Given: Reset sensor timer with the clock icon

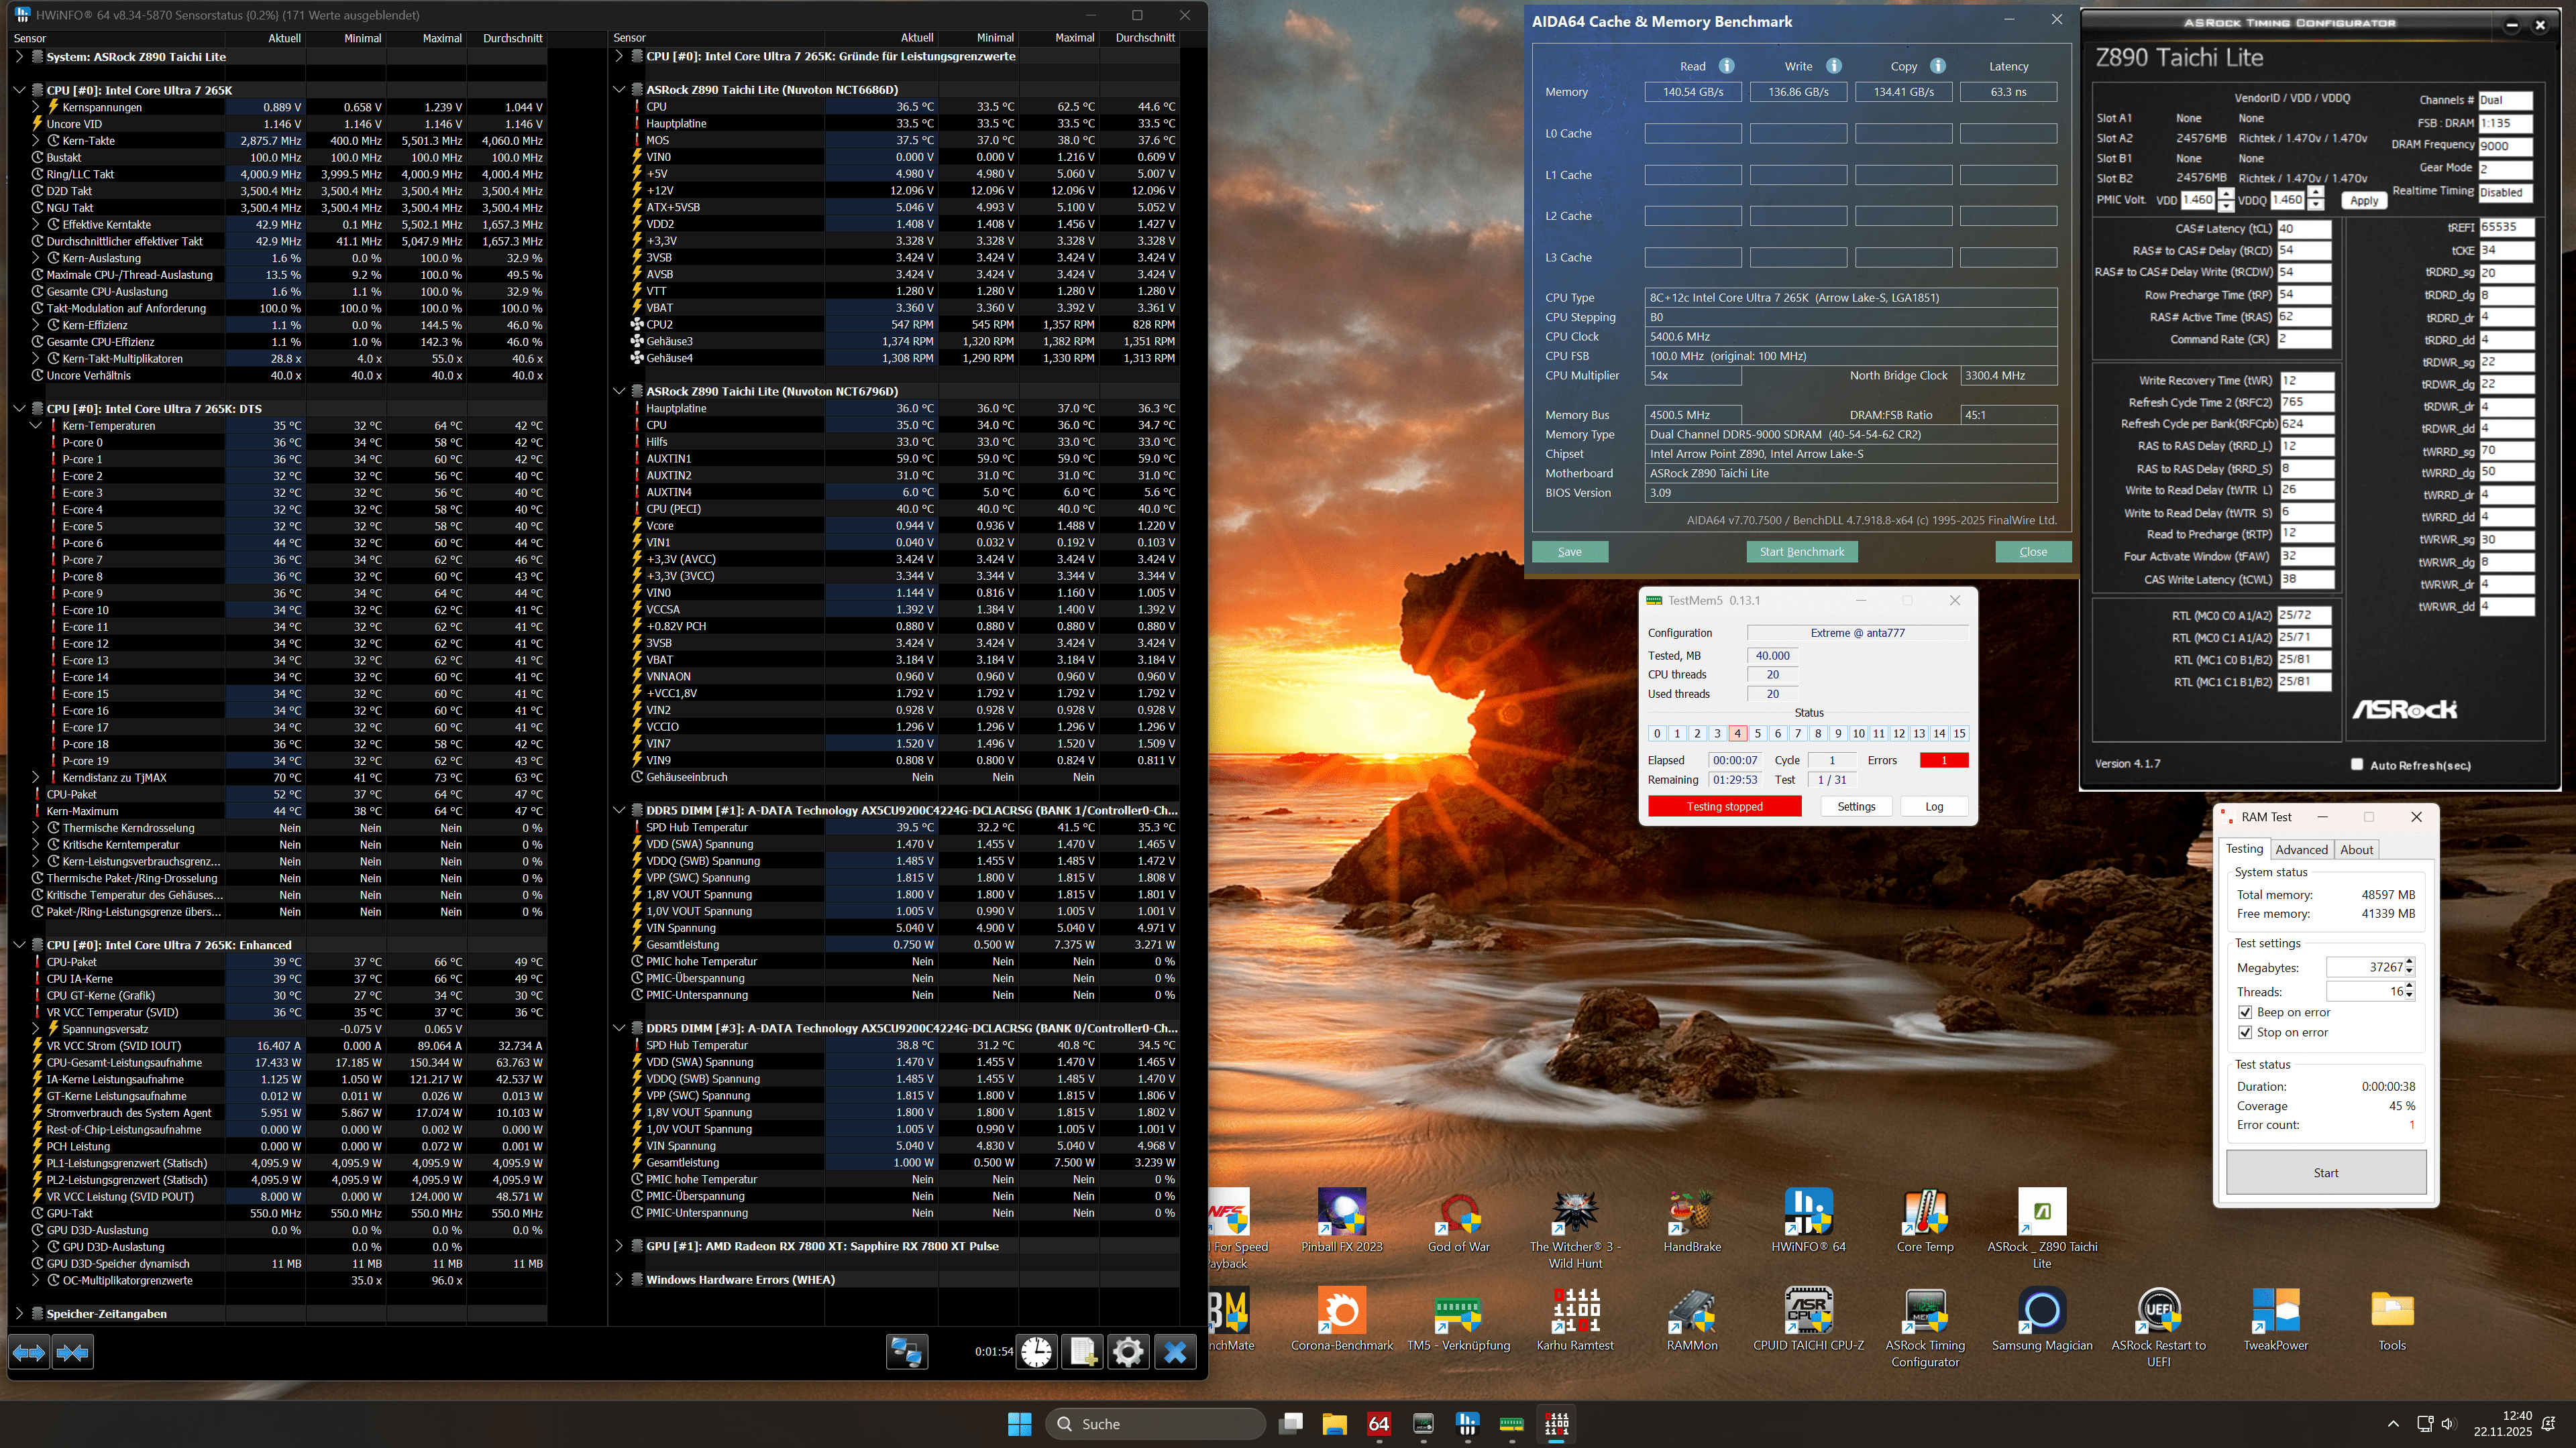Looking at the screenshot, I should pos(1037,1352).
